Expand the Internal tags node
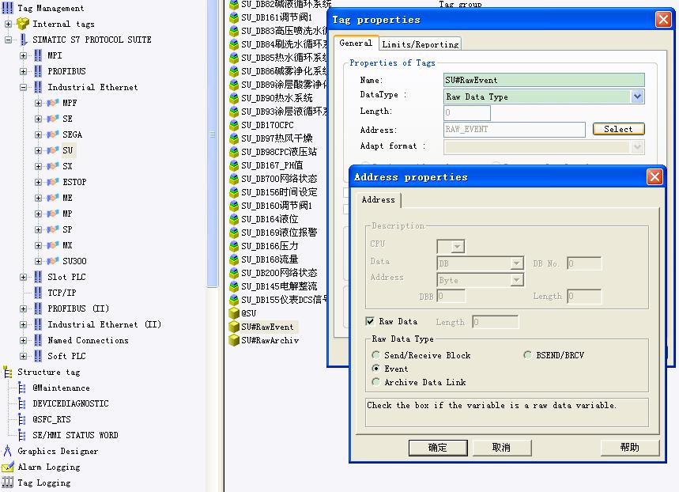Screen dimensions: 679x492 (8, 24)
